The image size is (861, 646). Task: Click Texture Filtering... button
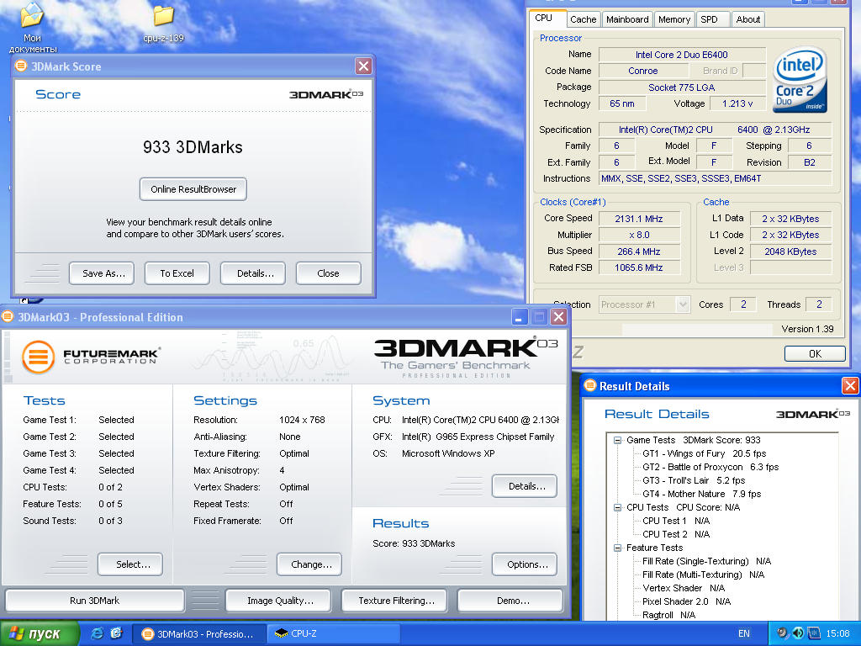tap(396, 601)
